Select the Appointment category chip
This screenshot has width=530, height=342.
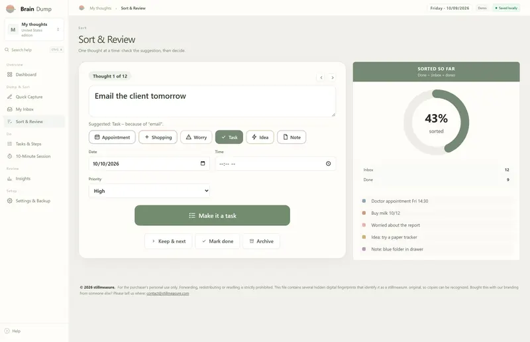[112, 137]
